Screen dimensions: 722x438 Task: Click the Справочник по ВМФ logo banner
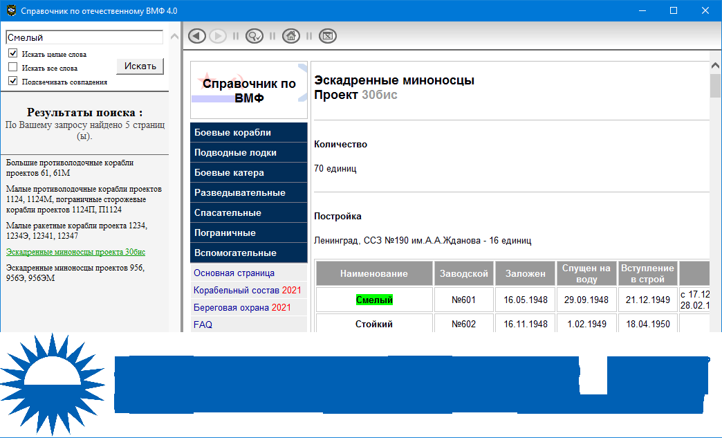coord(249,90)
